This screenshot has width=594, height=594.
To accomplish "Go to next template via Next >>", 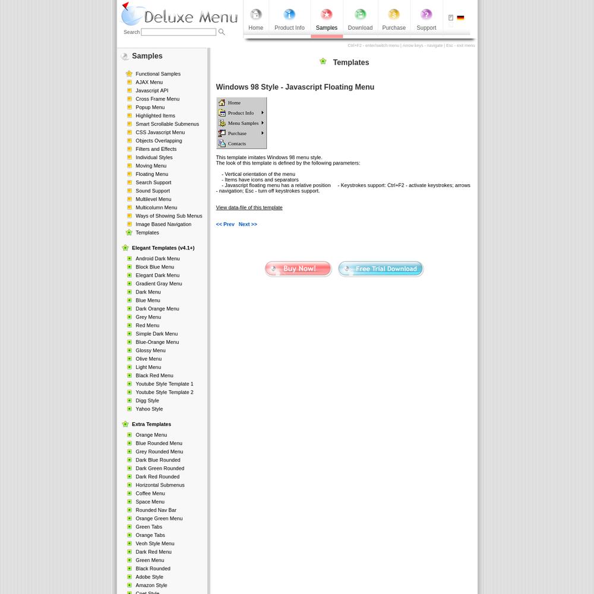I will [248, 225].
